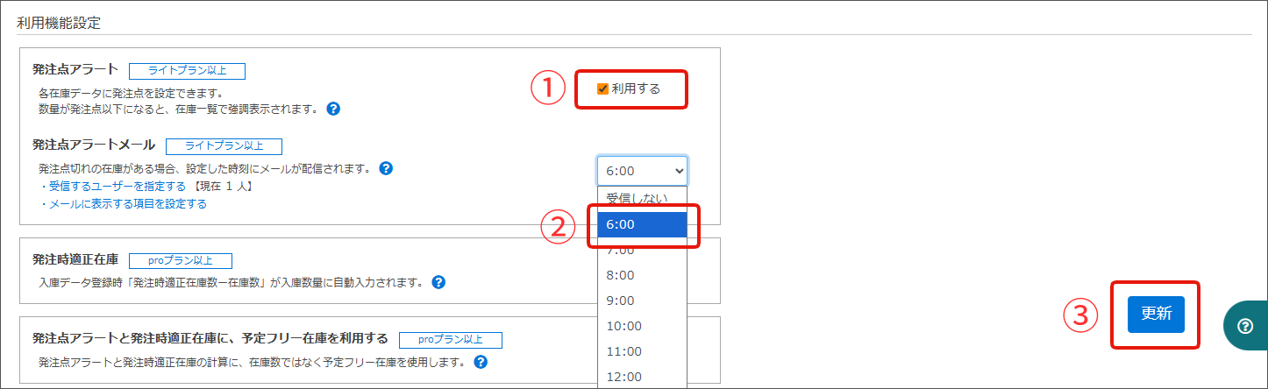This screenshot has width=1268, height=389.
Task: Select 受信しない in the dropdown list
Action: 642,199
